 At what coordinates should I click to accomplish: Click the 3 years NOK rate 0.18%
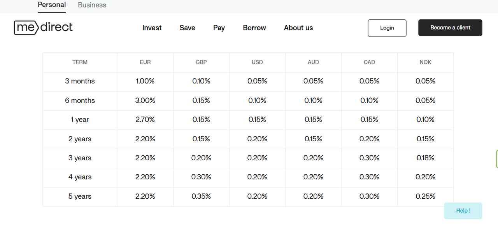pyautogui.click(x=425, y=158)
